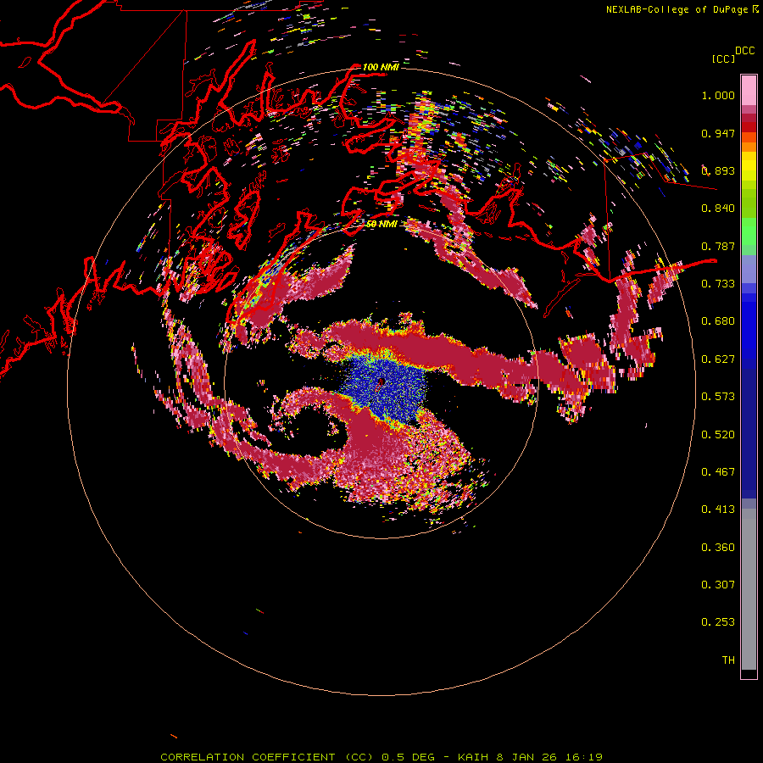Screen dimensions: 763x763
Task: Click the 0.947 legend value
Action: click(x=718, y=133)
